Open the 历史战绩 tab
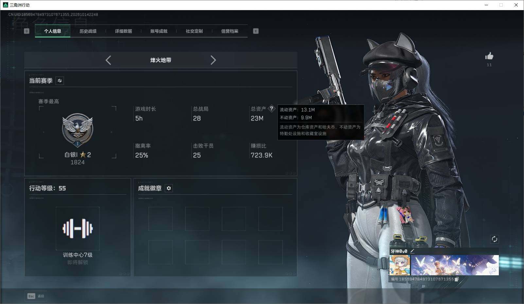Screen dimensions: 524x304 tap(88, 31)
